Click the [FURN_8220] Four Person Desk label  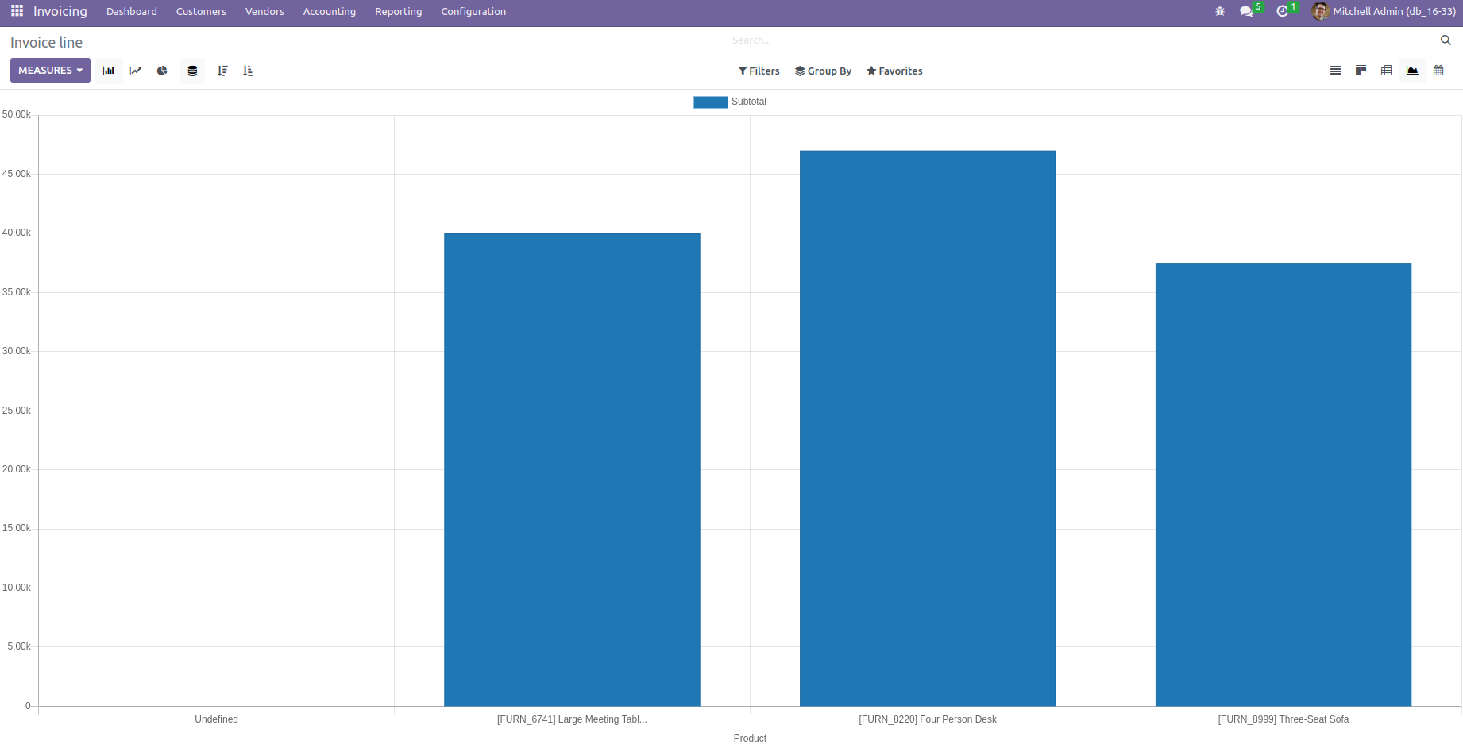[x=928, y=719]
